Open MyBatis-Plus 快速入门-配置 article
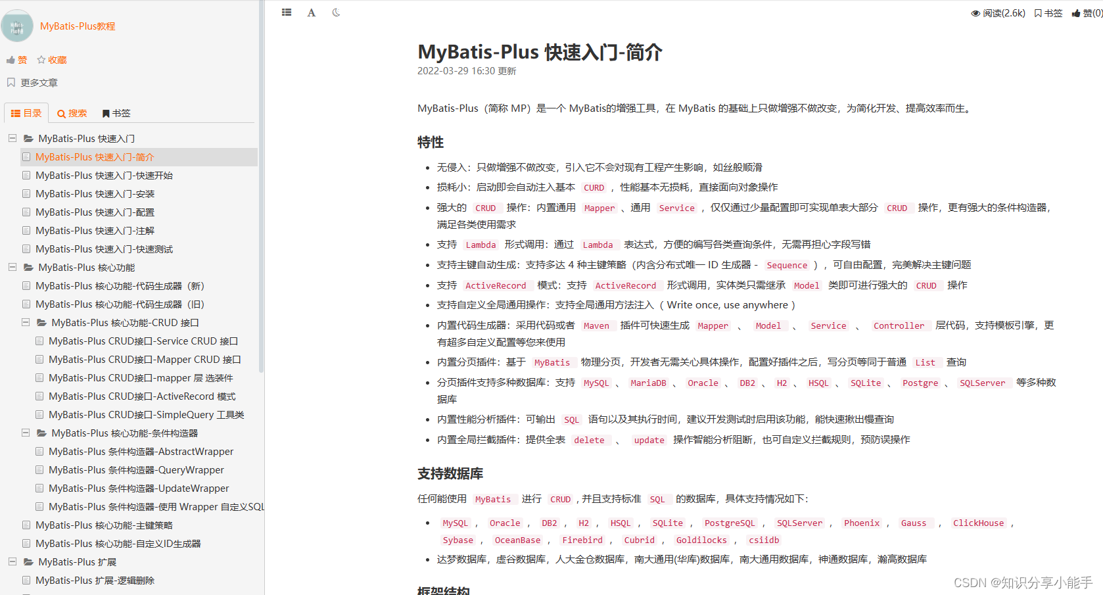The image size is (1103, 595). click(95, 212)
